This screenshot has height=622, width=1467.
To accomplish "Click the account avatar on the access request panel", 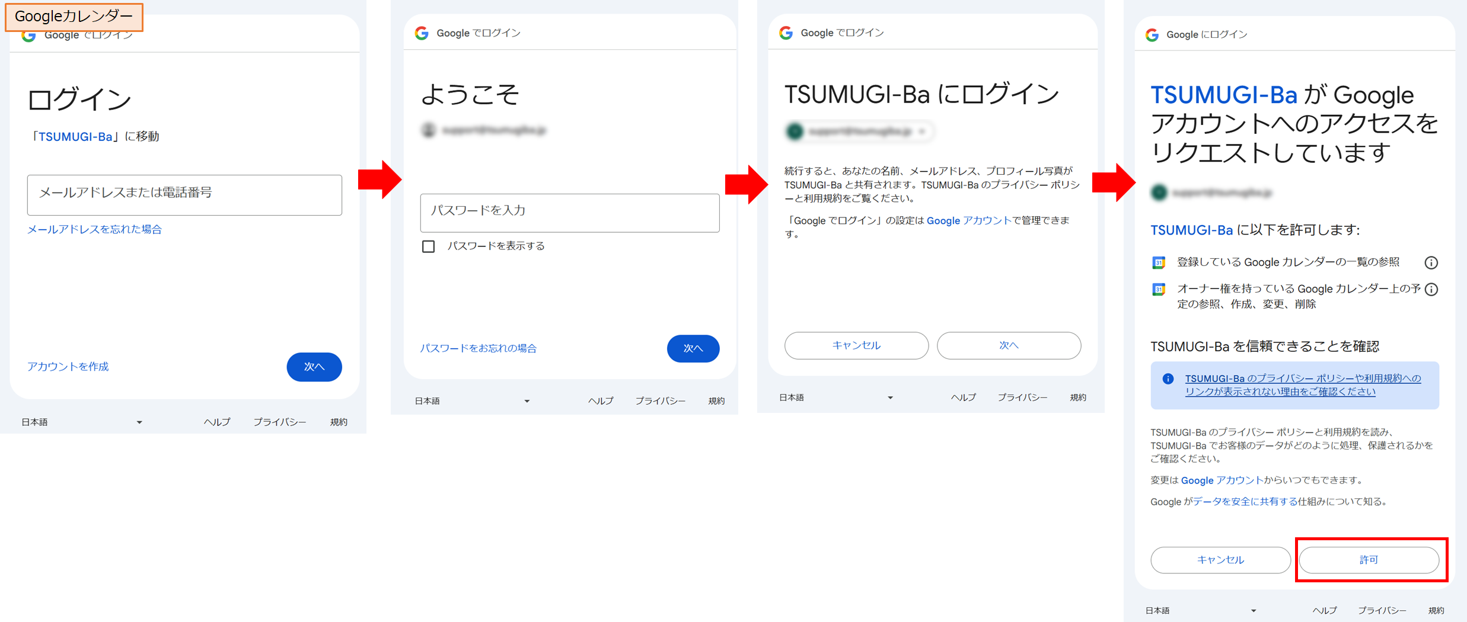I will point(1159,193).
